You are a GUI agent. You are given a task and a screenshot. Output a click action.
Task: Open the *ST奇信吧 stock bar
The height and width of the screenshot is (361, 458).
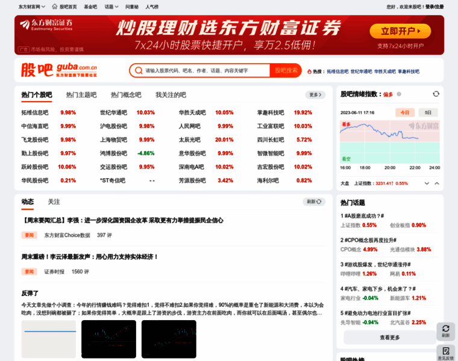click(x=113, y=180)
